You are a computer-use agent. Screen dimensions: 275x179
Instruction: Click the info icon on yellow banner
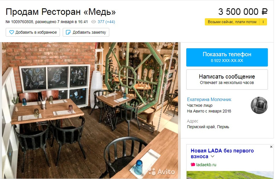point(263,22)
